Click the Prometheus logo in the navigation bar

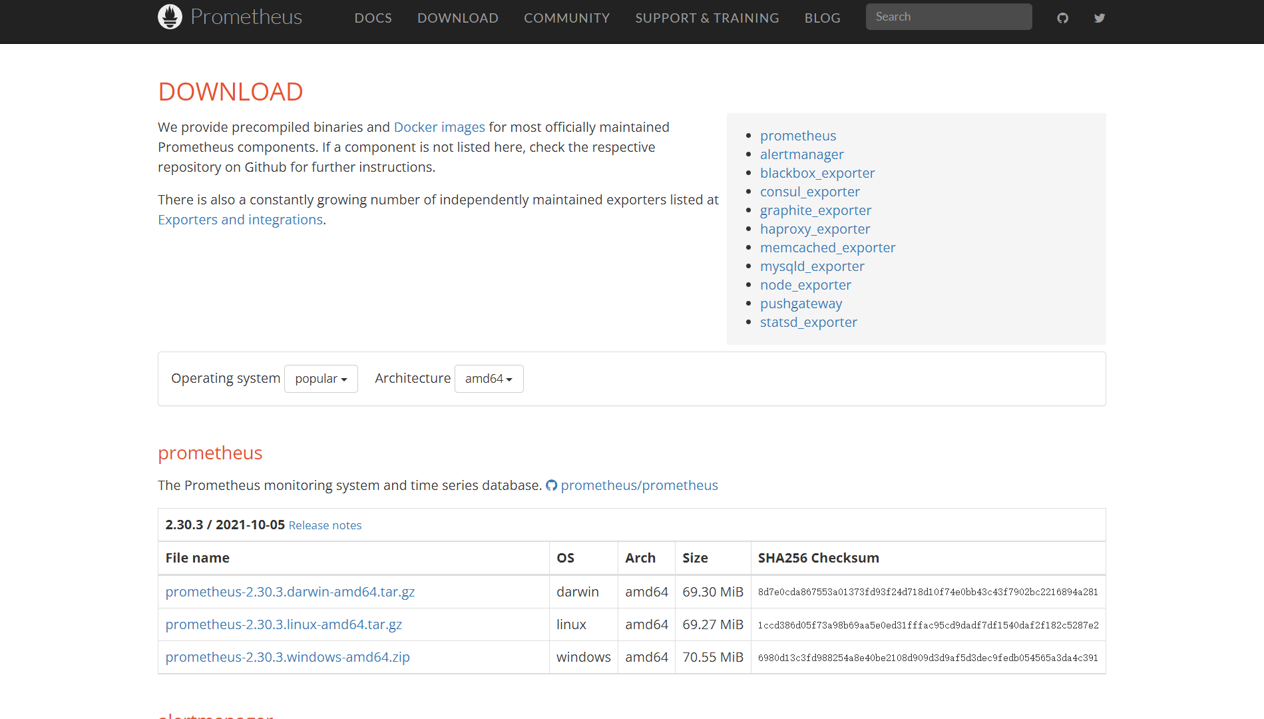[229, 17]
